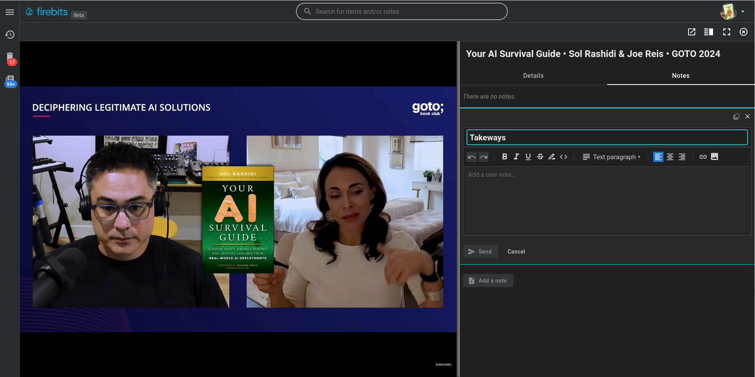Open the user avatar account menu
The image size is (755, 377).
click(732, 11)
